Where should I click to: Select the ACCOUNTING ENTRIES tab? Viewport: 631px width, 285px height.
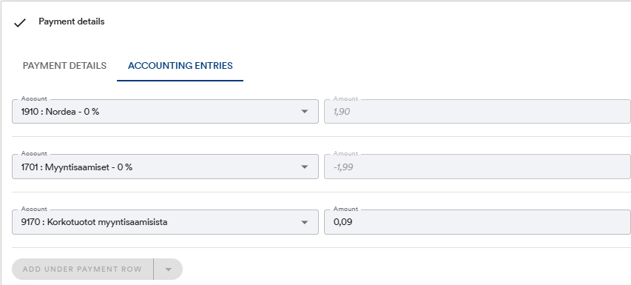click(x=180, y=66)
